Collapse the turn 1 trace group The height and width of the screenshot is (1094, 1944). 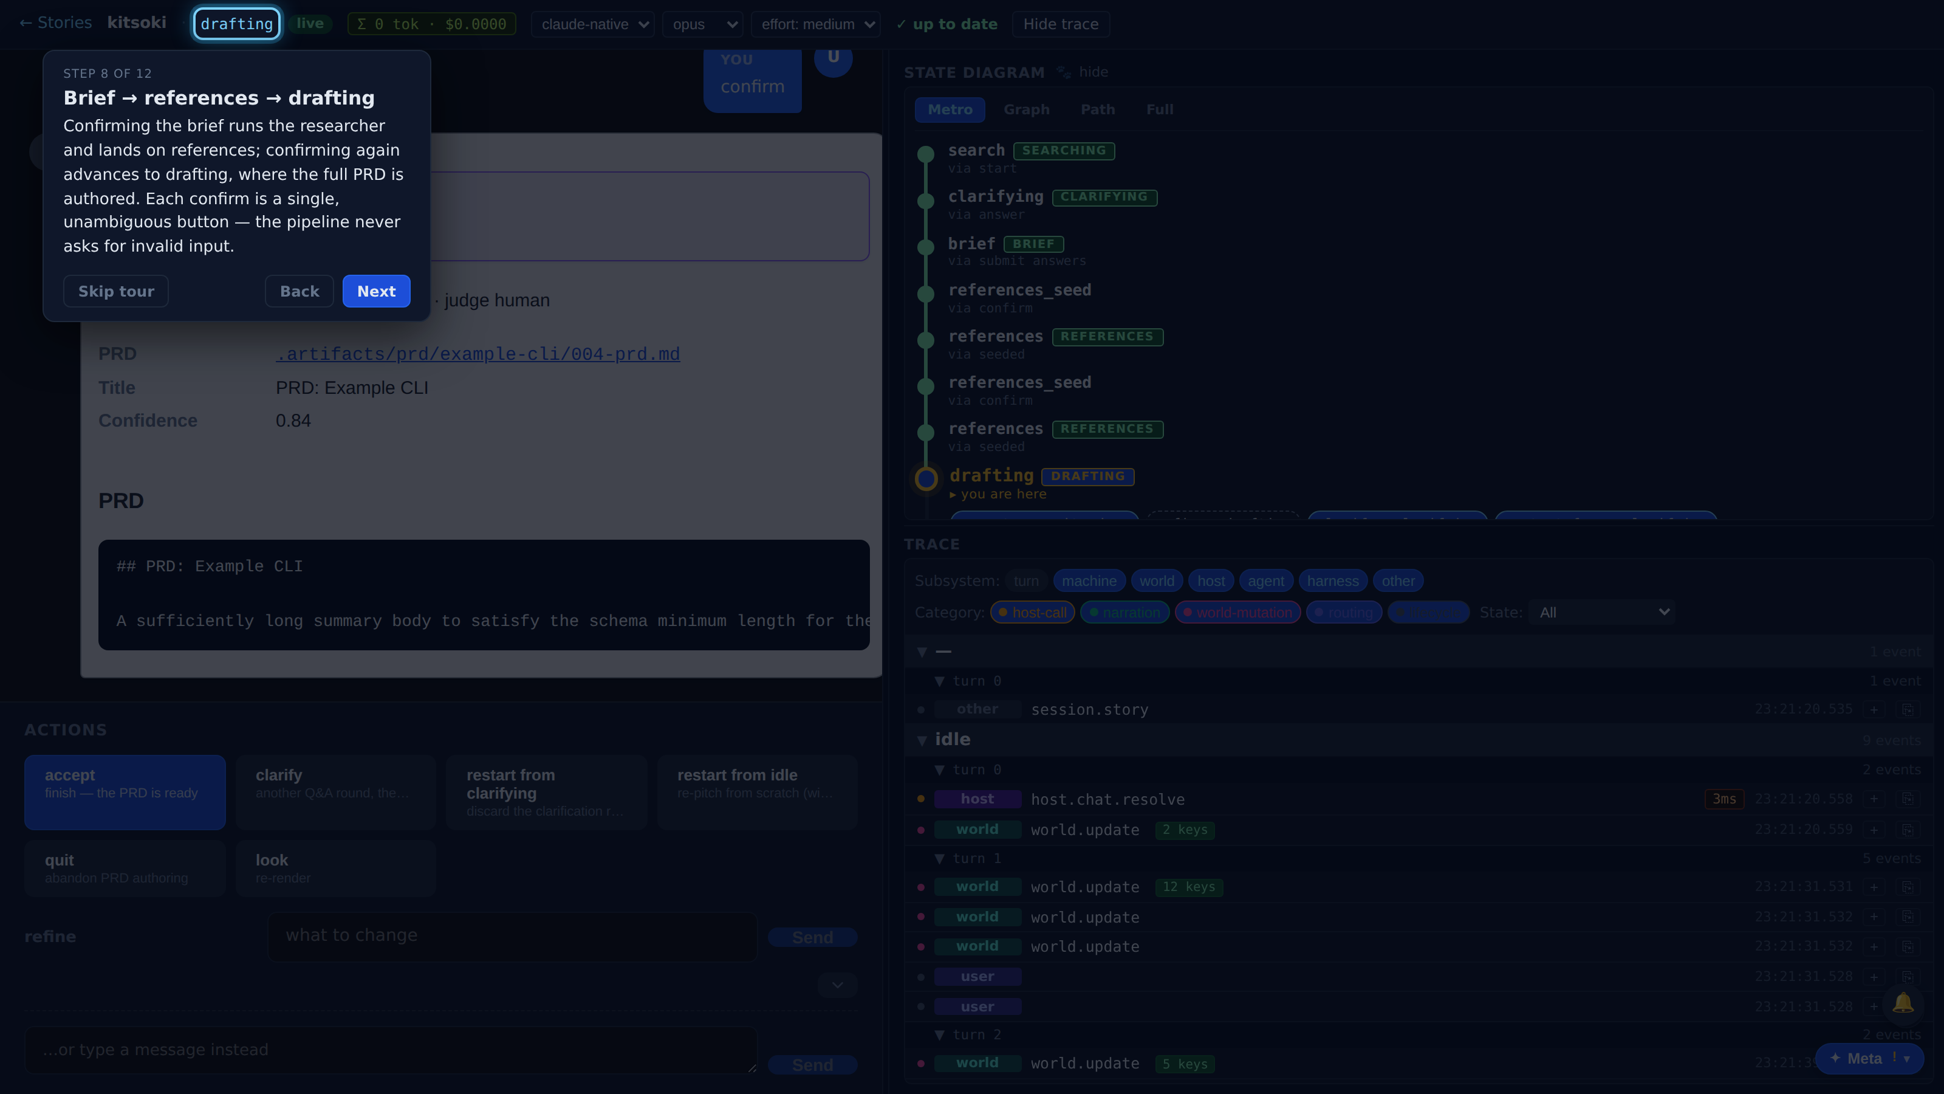(x=940, y=858)
